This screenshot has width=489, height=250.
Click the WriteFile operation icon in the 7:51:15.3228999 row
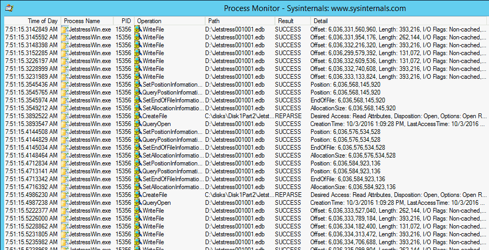click(x=138, y=69)
